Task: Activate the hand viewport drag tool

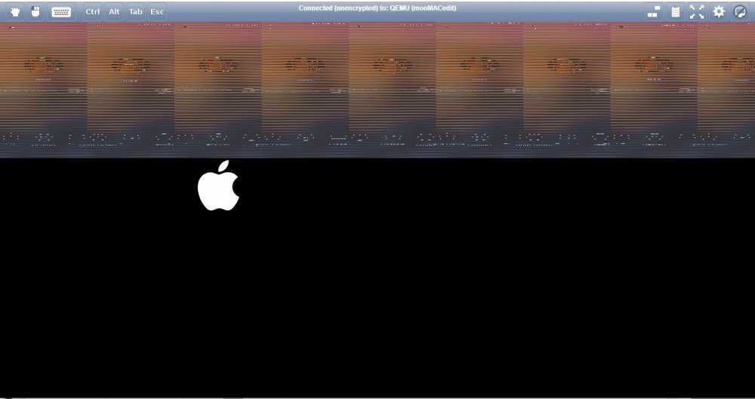Action: [x=15, y=11]
